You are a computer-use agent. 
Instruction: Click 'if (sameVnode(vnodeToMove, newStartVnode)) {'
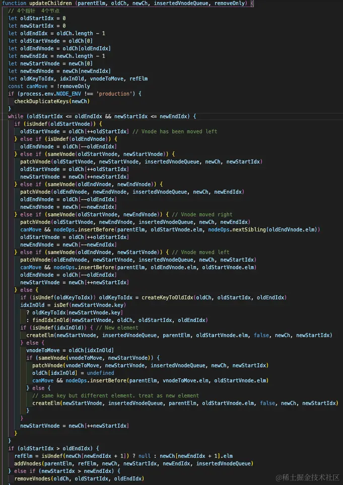click(93, 358)
